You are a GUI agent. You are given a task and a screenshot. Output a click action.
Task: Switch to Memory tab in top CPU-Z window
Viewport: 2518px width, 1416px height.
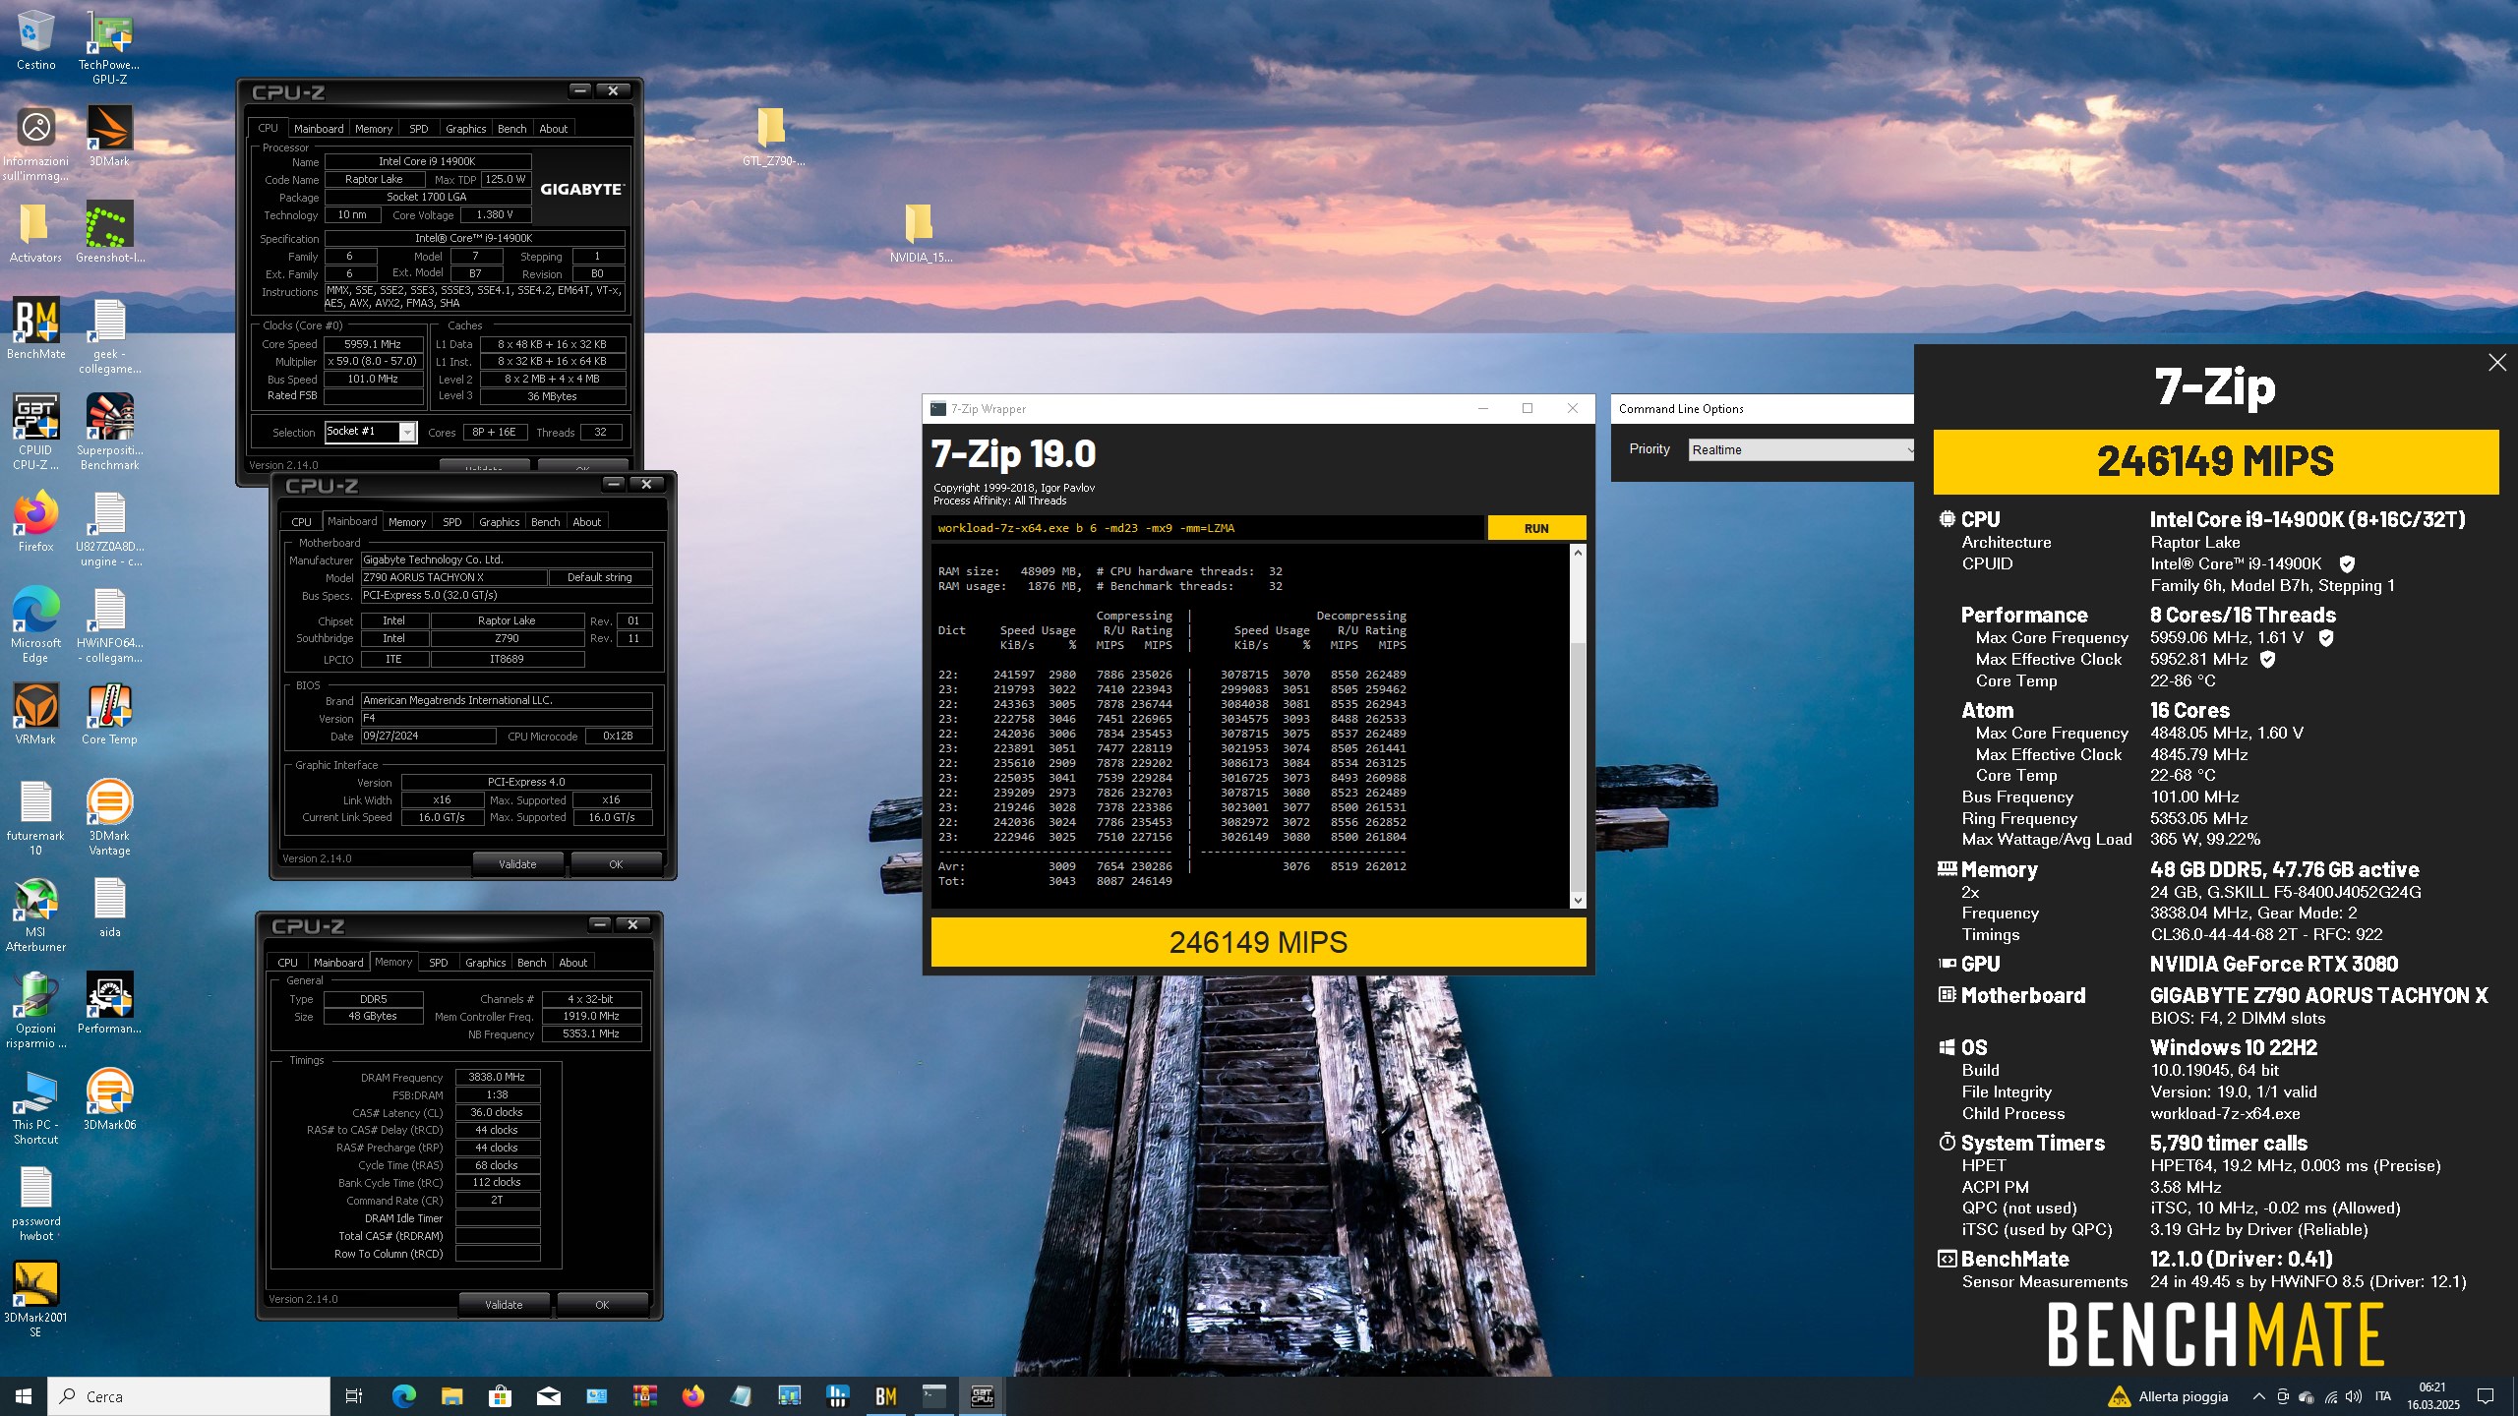tap(374, 128)
